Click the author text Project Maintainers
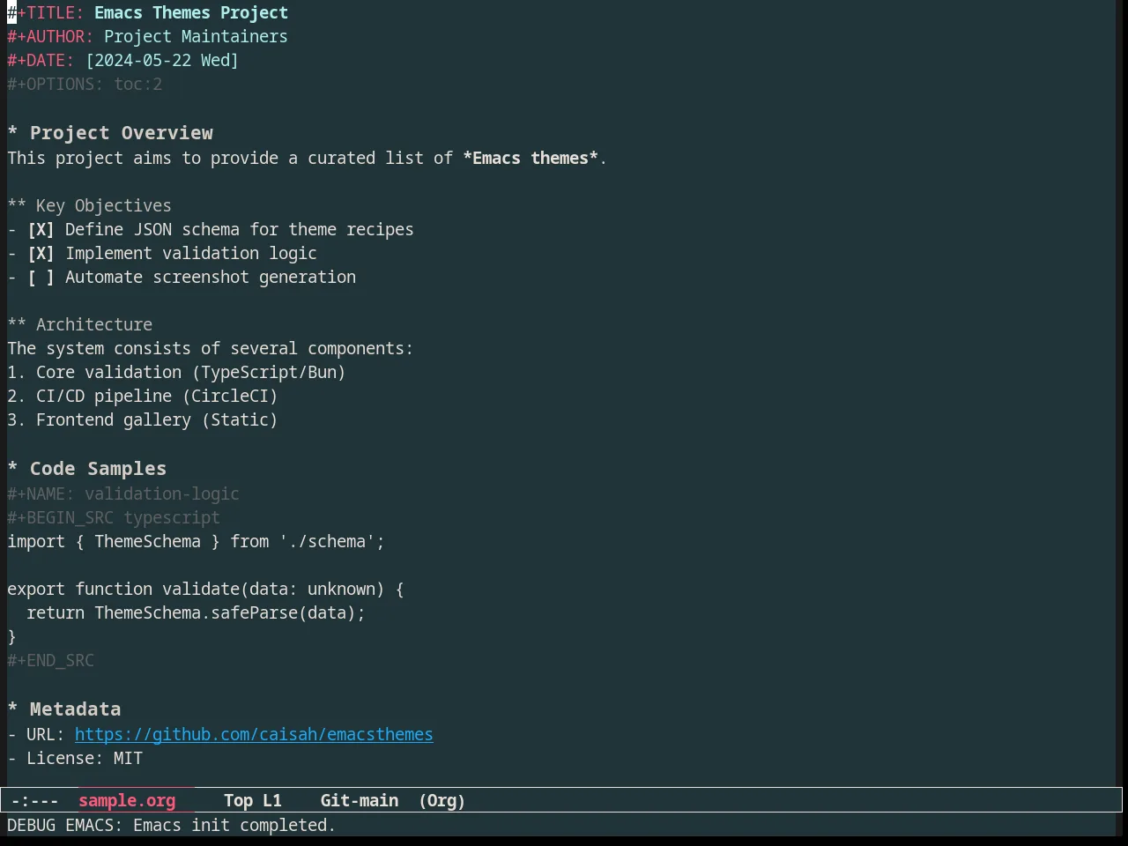The height and width of the screenshot is (846, 1128). pyautogui.click(x=196, y=37)
